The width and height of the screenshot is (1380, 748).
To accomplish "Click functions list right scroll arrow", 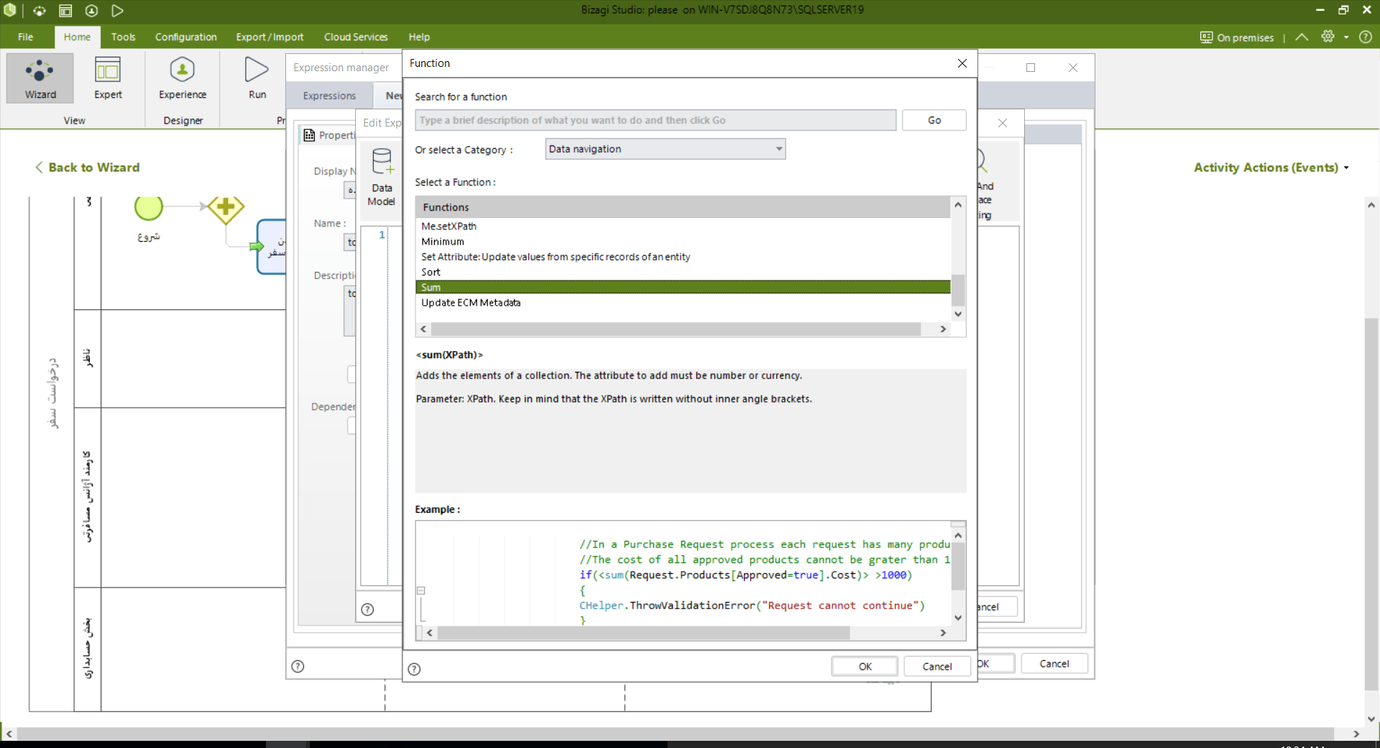I will [x=943, y=329].
